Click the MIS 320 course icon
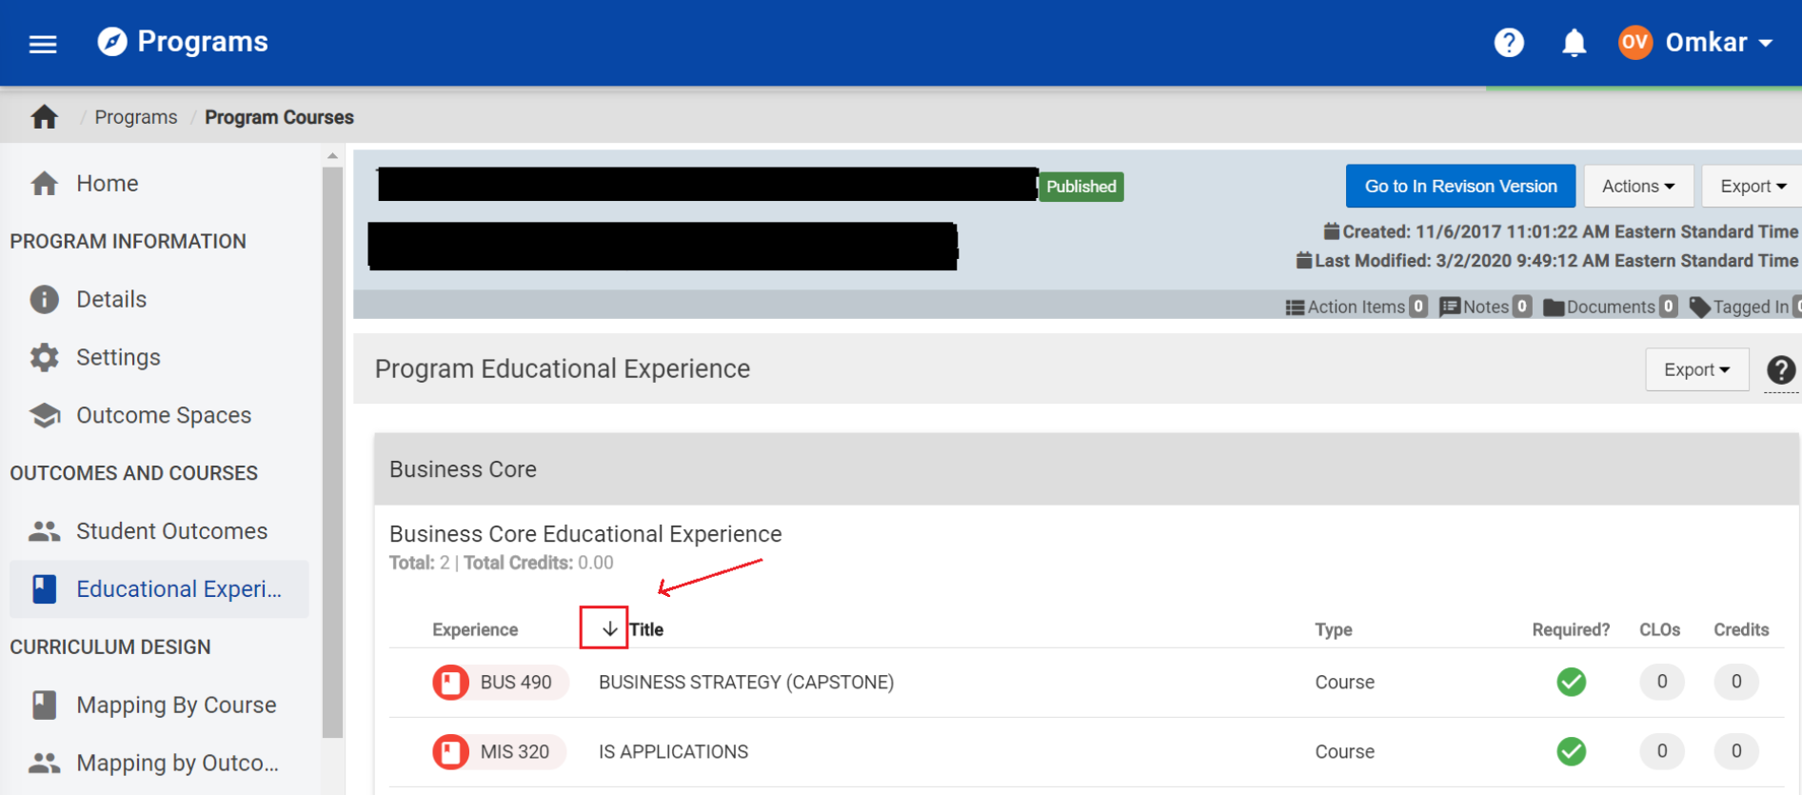The width and height of the screenshot is (1802, 795). coord(450,751)
